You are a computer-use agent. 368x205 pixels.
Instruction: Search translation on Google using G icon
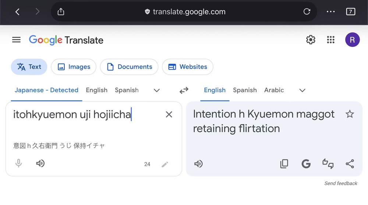coord(306,164)
